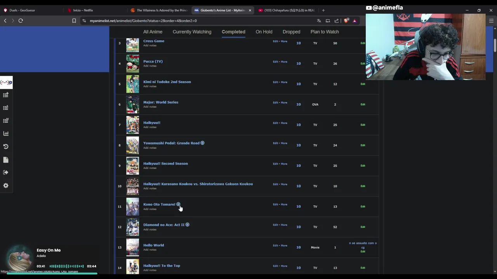Viewport: 497px width, 279px height.
Task: Click Add notes under Kono Oto Tomare!
Action: pos(150,209)
